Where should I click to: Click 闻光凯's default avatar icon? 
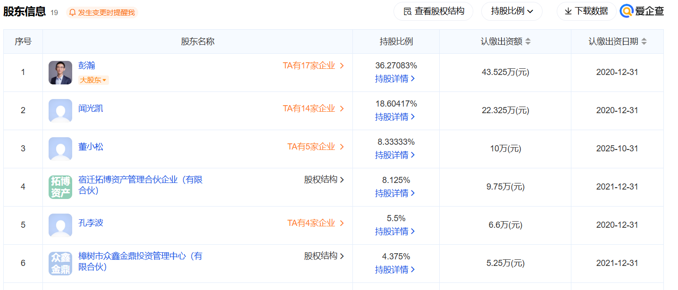[x=60, y=111]
